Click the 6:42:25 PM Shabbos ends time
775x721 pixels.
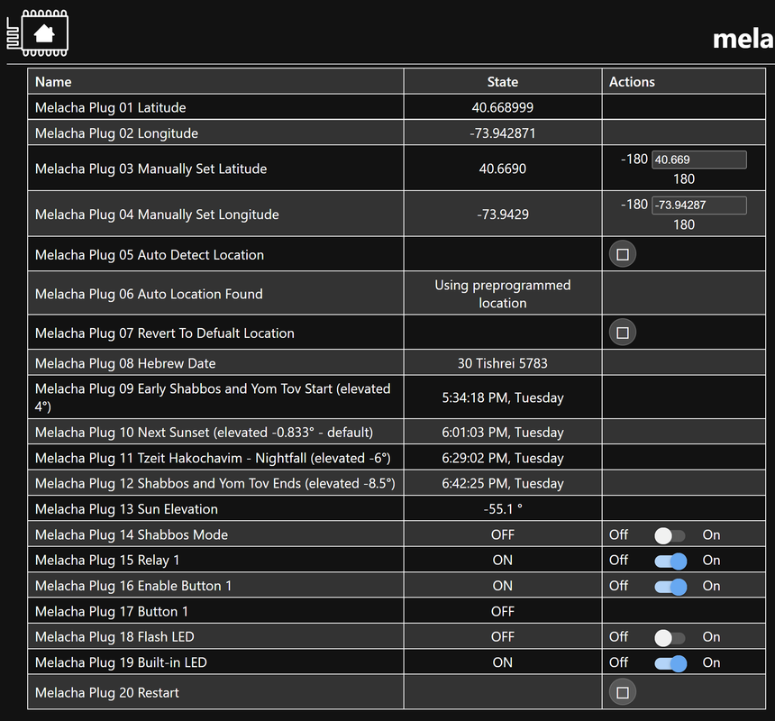click(x=503, y=484)
